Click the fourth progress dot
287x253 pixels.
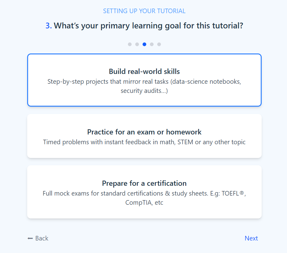pyautogui.click(x=152, y=44)
